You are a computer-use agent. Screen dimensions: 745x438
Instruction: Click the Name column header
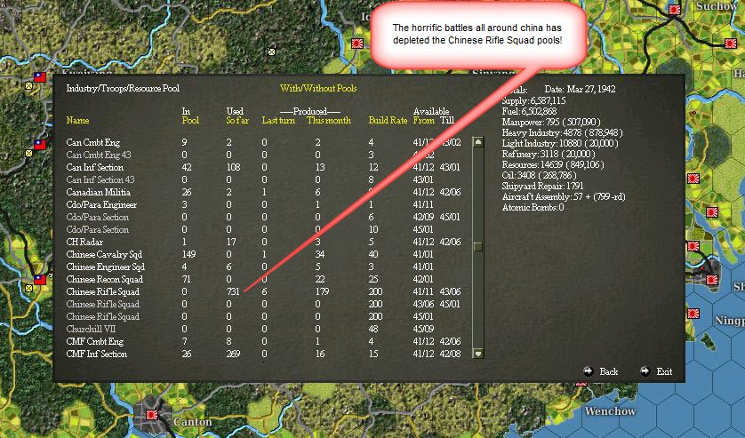[77, 120]
